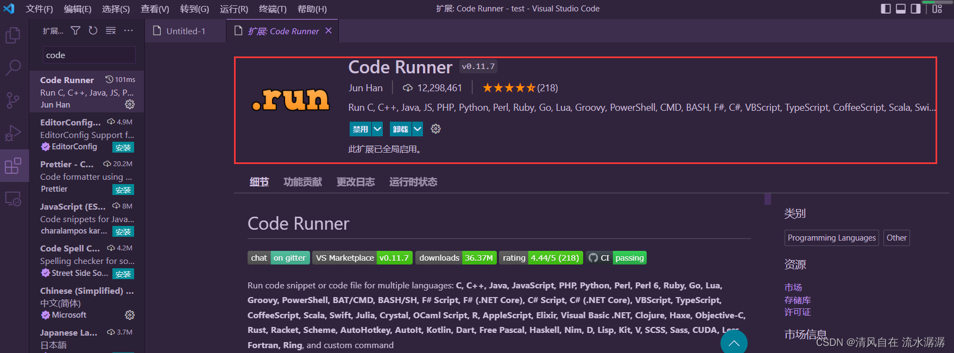Open the Extensions view icon
Viewport: 954px width, 353px height.
click(12, 166)
